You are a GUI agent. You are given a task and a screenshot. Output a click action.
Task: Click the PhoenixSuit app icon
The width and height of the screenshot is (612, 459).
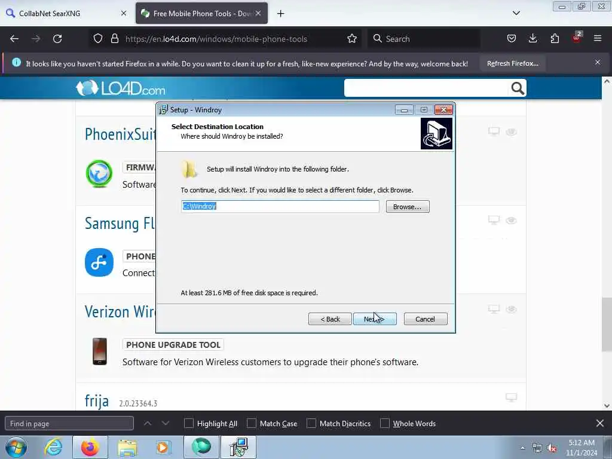[x=99, y=174]
